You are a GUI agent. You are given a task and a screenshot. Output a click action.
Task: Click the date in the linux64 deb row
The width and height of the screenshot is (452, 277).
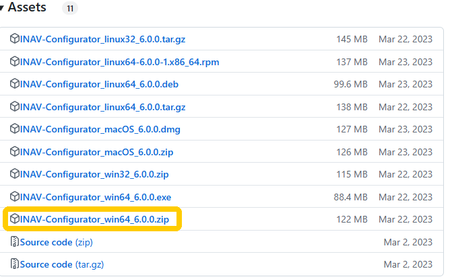(x=406, y=84)
